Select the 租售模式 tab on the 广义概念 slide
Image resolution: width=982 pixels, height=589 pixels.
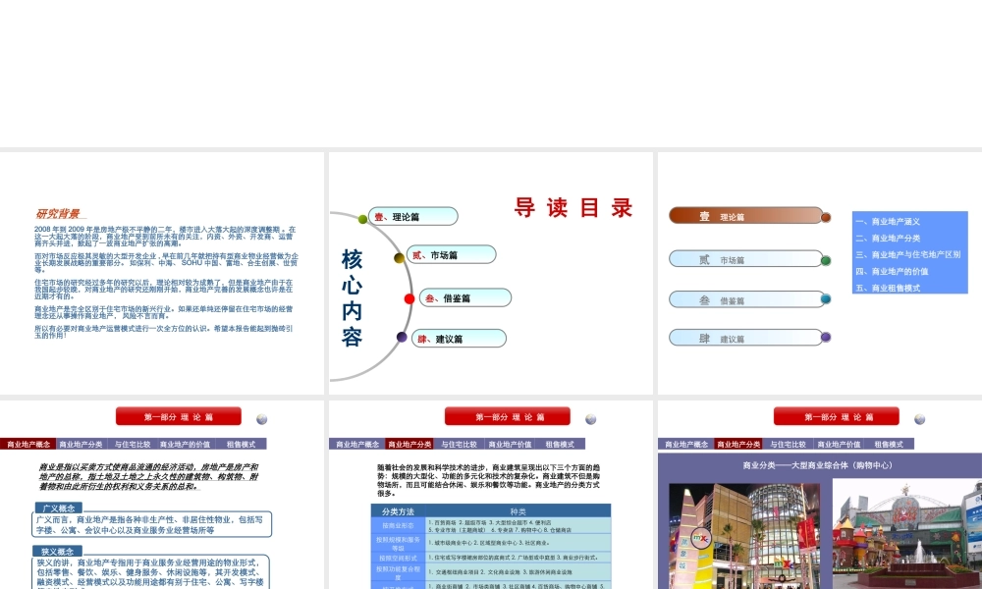coord(241,444)
